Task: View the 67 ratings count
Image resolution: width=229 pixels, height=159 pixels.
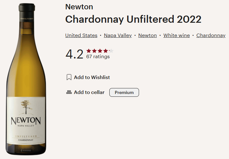Action: pos(98,57)
